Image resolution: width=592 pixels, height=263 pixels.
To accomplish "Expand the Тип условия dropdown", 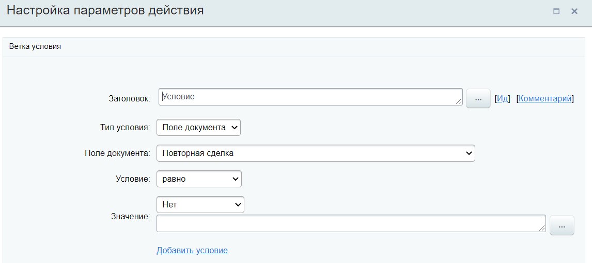I will [x=198, y=127].
